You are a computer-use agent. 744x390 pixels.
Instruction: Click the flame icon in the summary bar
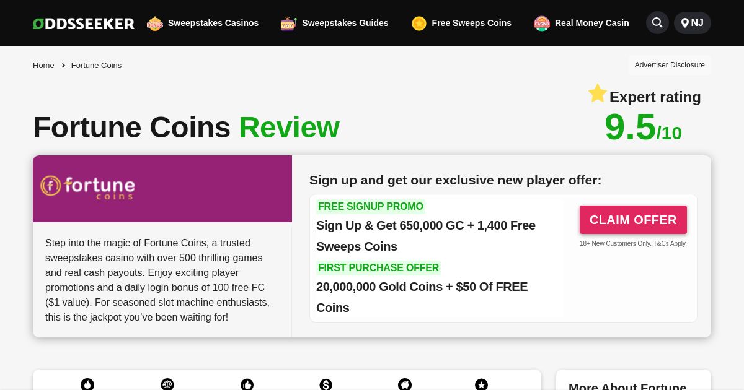tap(87, 384)
